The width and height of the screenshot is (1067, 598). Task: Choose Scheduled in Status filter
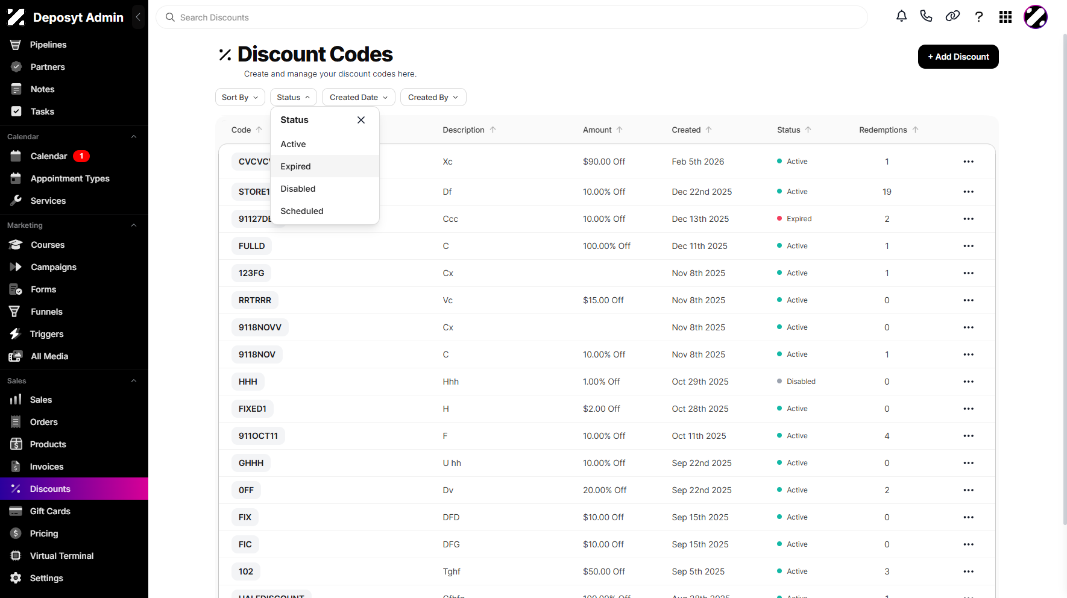point(325,211)
